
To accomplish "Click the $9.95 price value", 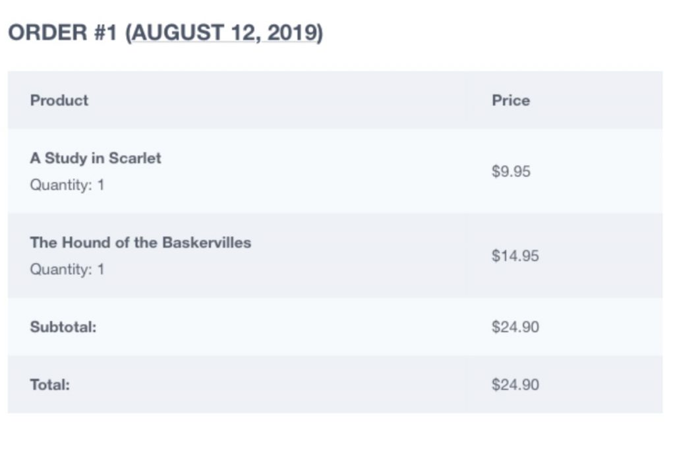I will coord(511,171).
